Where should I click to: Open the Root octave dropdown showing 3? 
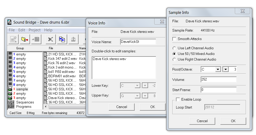226,69
